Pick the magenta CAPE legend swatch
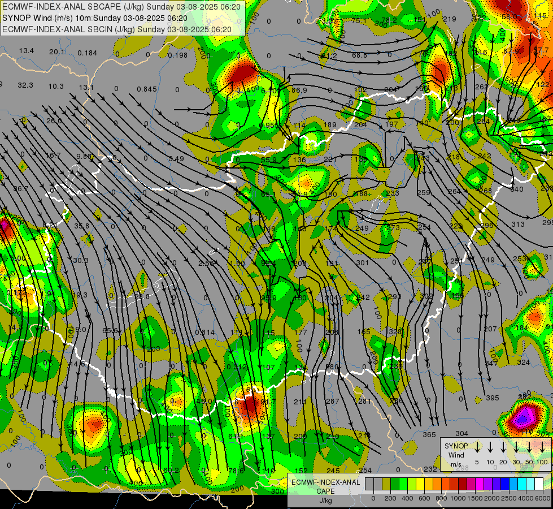Viewport: 553px width, 509px height. point(480,484)
